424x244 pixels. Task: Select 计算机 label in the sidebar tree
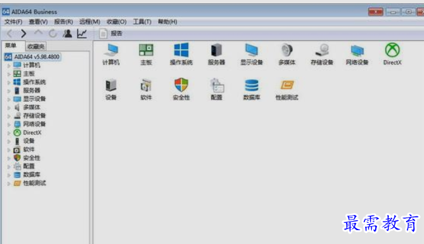pyautogui.click(x=32, y=65)
